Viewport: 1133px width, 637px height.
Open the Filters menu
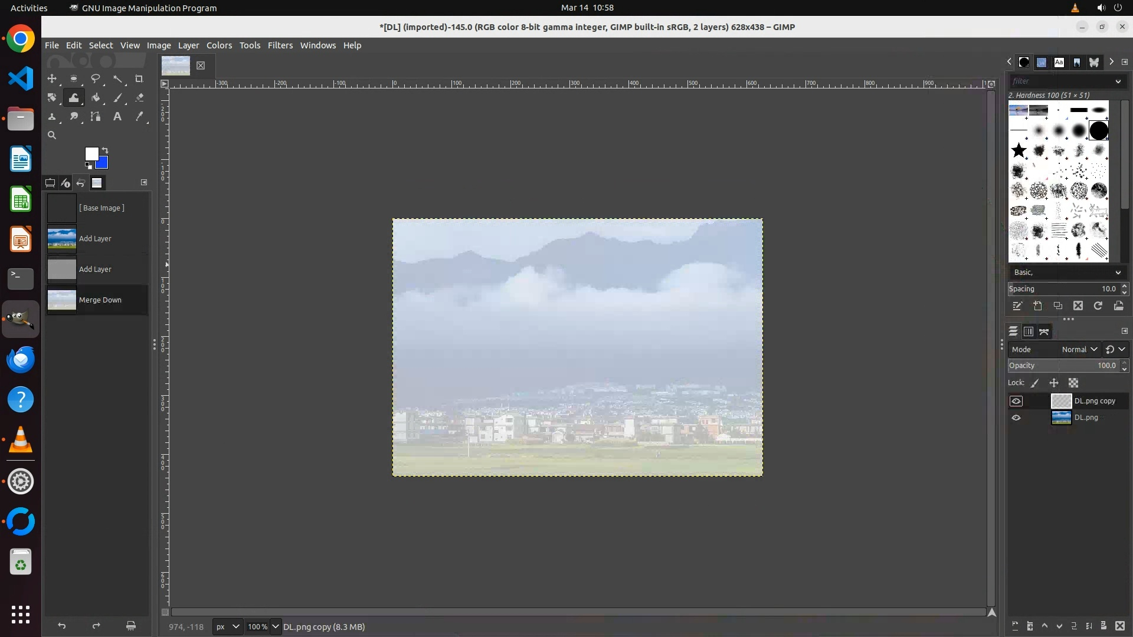pyautogui.click(x=280, y=45)
